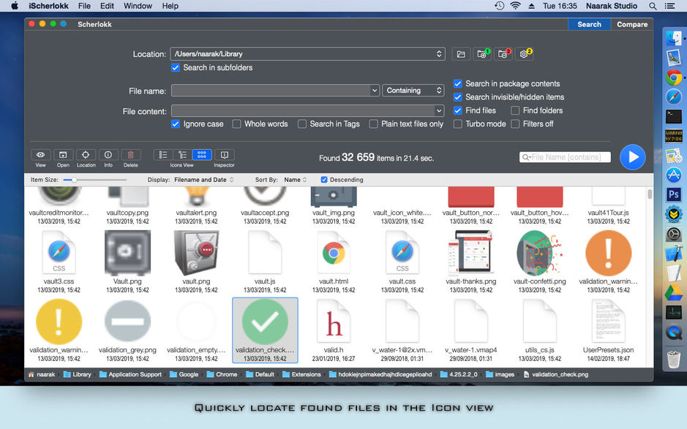Viewport: 687px width, 429px height.
Task: Open the Containing match type dropdown
Action: pos(413,91)
